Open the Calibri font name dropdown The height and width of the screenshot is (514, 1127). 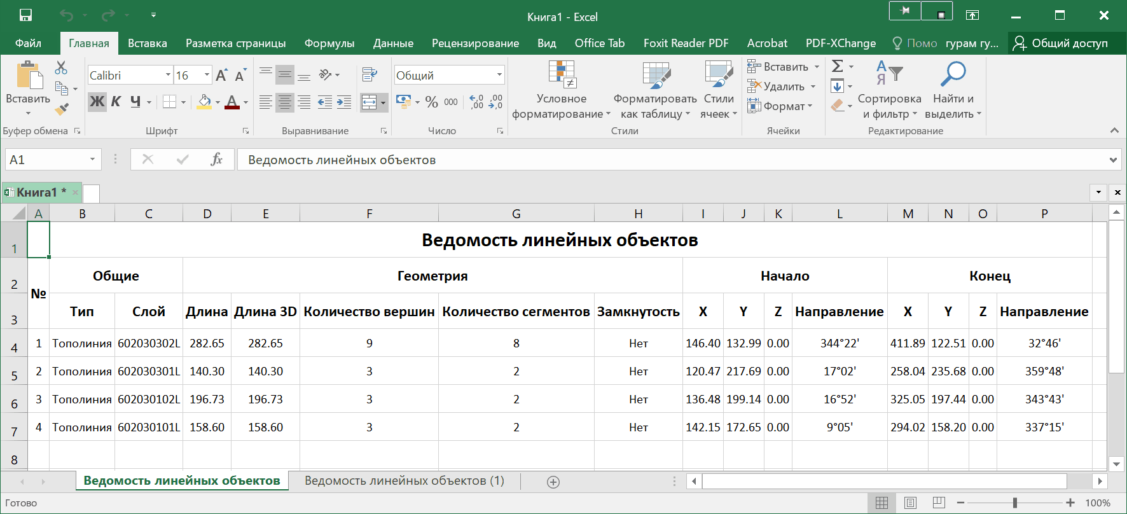pyautogui.click(x=168, y=75)
